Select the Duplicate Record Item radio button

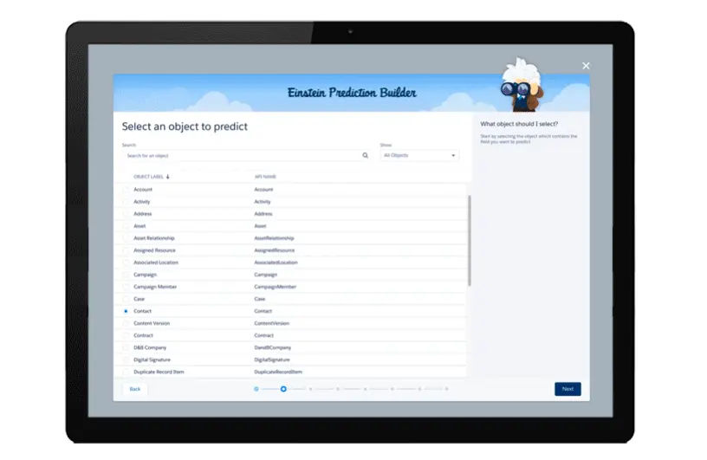coord(126,372)
